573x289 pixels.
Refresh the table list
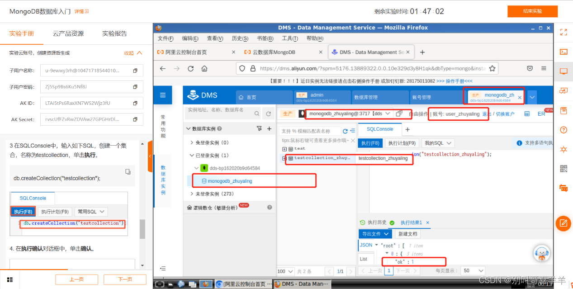point(346,131)
